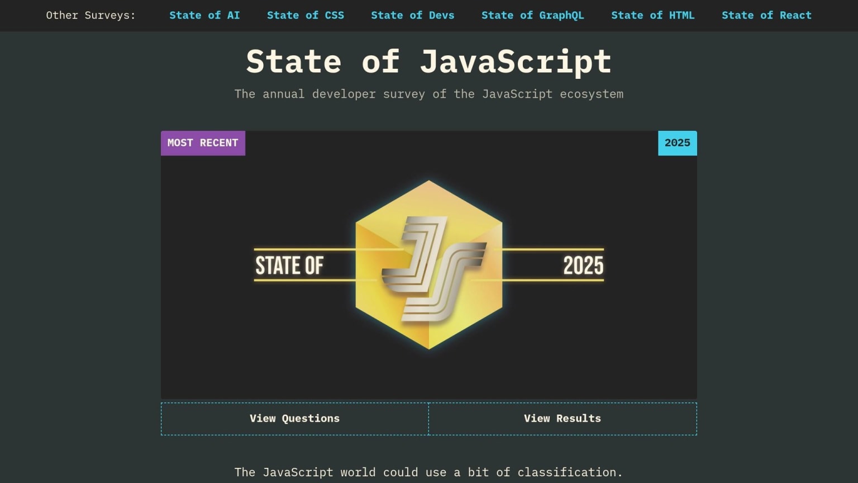Open the State of CSS survey link
Viewport: 858px width, 483px height.
pyautogui.click(x=306, y=15)
